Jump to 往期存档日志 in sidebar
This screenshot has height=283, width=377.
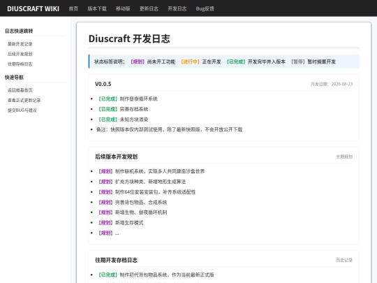pos(20,64)
